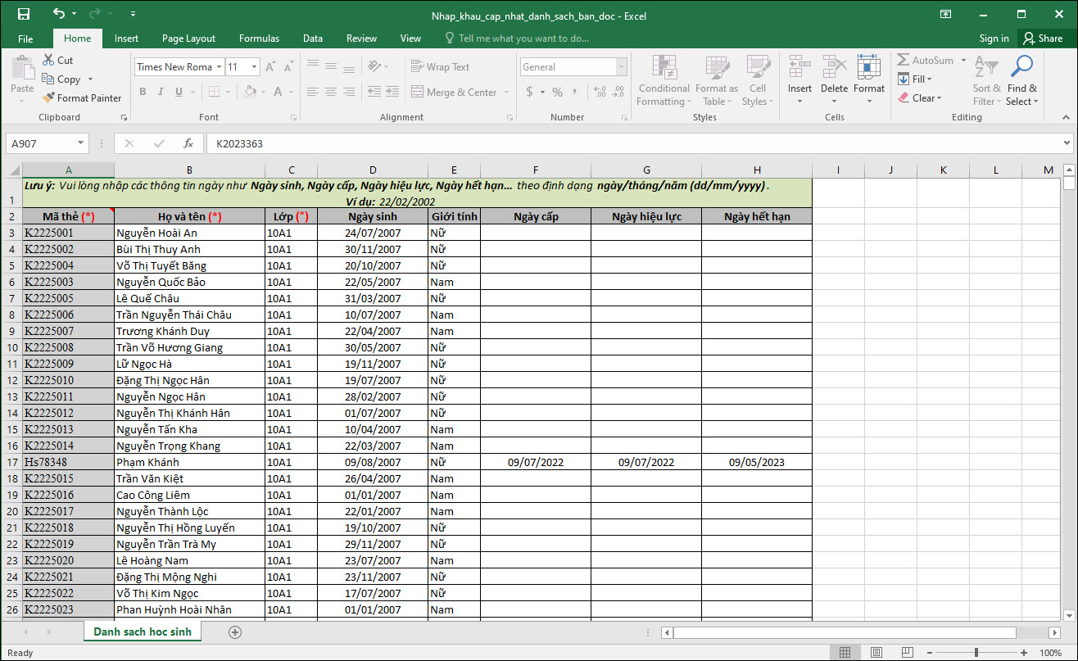
Task: Open the font name dropdown
Action: pyautogui.click(x=220, y=67)
